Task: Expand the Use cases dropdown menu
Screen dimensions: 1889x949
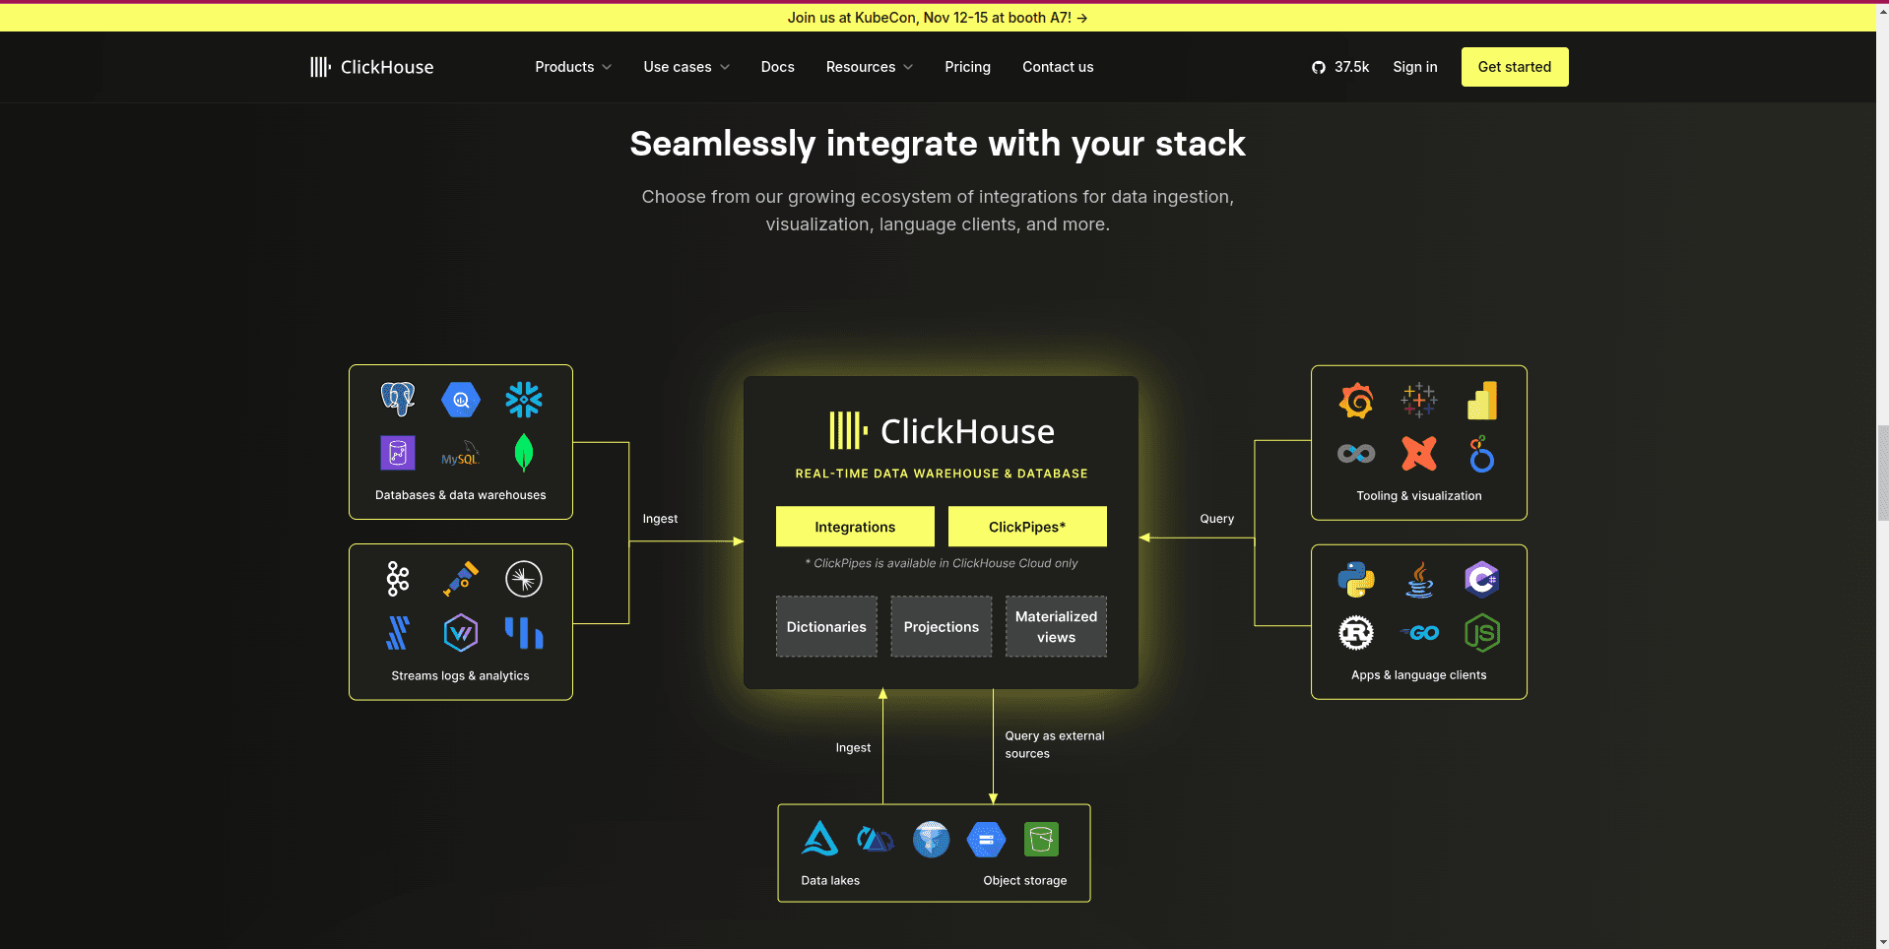Action: click(686, 67)
